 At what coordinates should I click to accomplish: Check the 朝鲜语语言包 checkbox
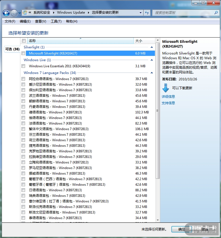coord(23,101)
